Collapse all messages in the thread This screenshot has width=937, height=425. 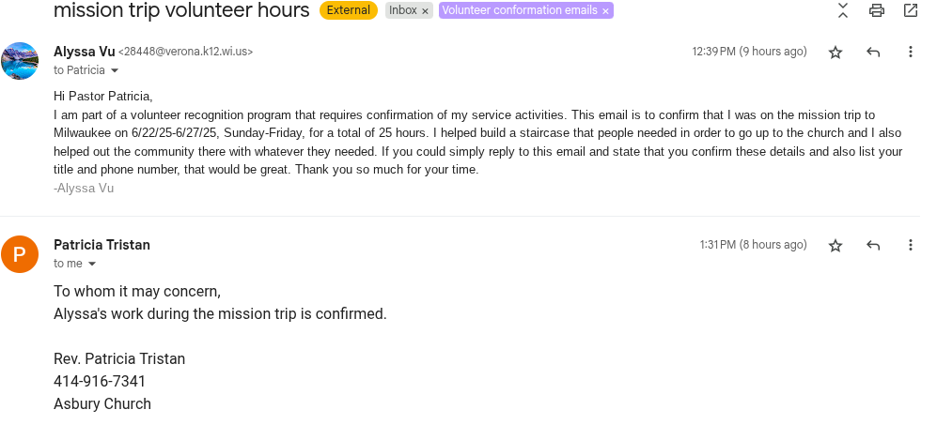pos(843,10)
